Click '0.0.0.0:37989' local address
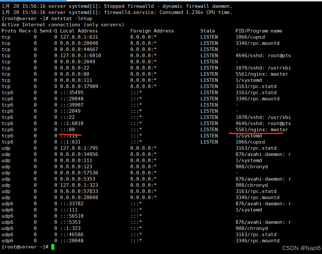 [x=79, y=86]
